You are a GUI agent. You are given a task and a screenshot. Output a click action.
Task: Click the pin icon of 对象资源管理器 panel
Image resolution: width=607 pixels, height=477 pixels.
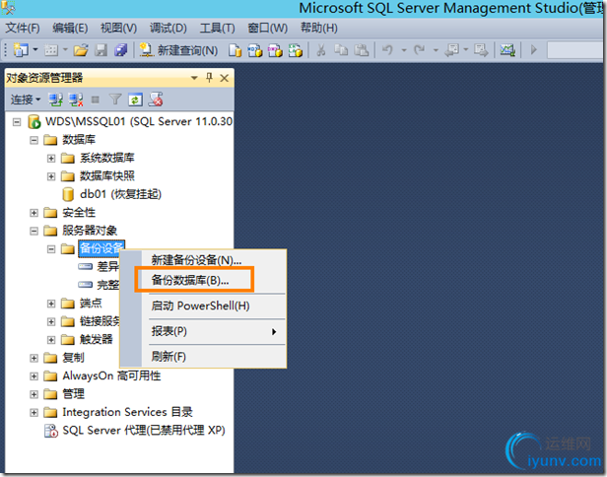pos(209,78)
